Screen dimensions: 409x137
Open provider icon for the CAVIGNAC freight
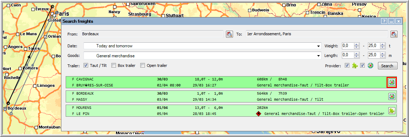392,83
